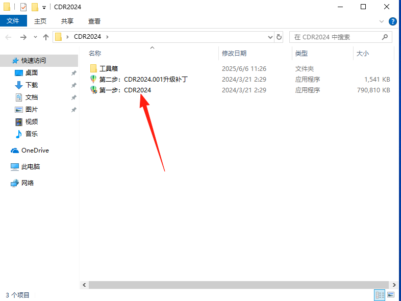The height and width of the screenshot is (301, 401).
Task: Click the 2025/6/6 11:26 date cell
Action: pos(244,69)
